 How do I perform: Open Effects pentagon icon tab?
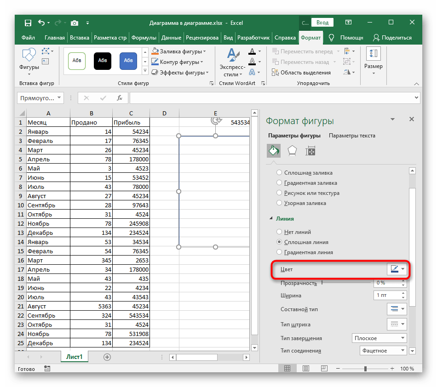(292, 151)
